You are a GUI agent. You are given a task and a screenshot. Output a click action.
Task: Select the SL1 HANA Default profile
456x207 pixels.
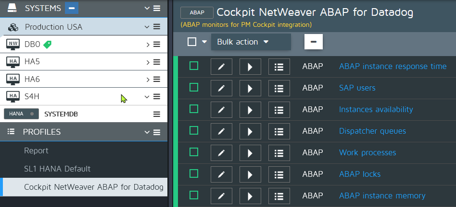57,169
